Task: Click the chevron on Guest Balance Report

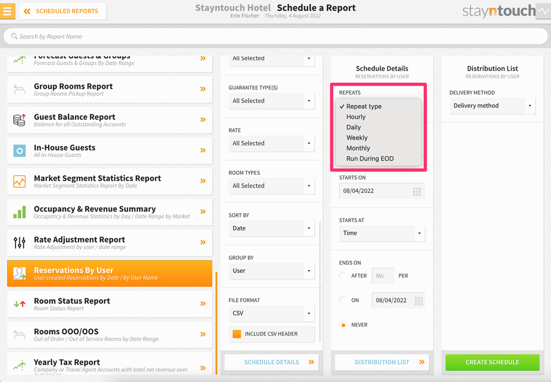Action: click(203, 120)
